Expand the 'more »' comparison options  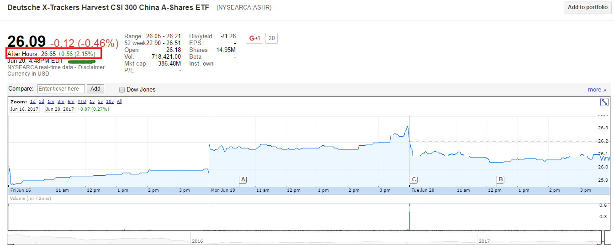[597, 90]
